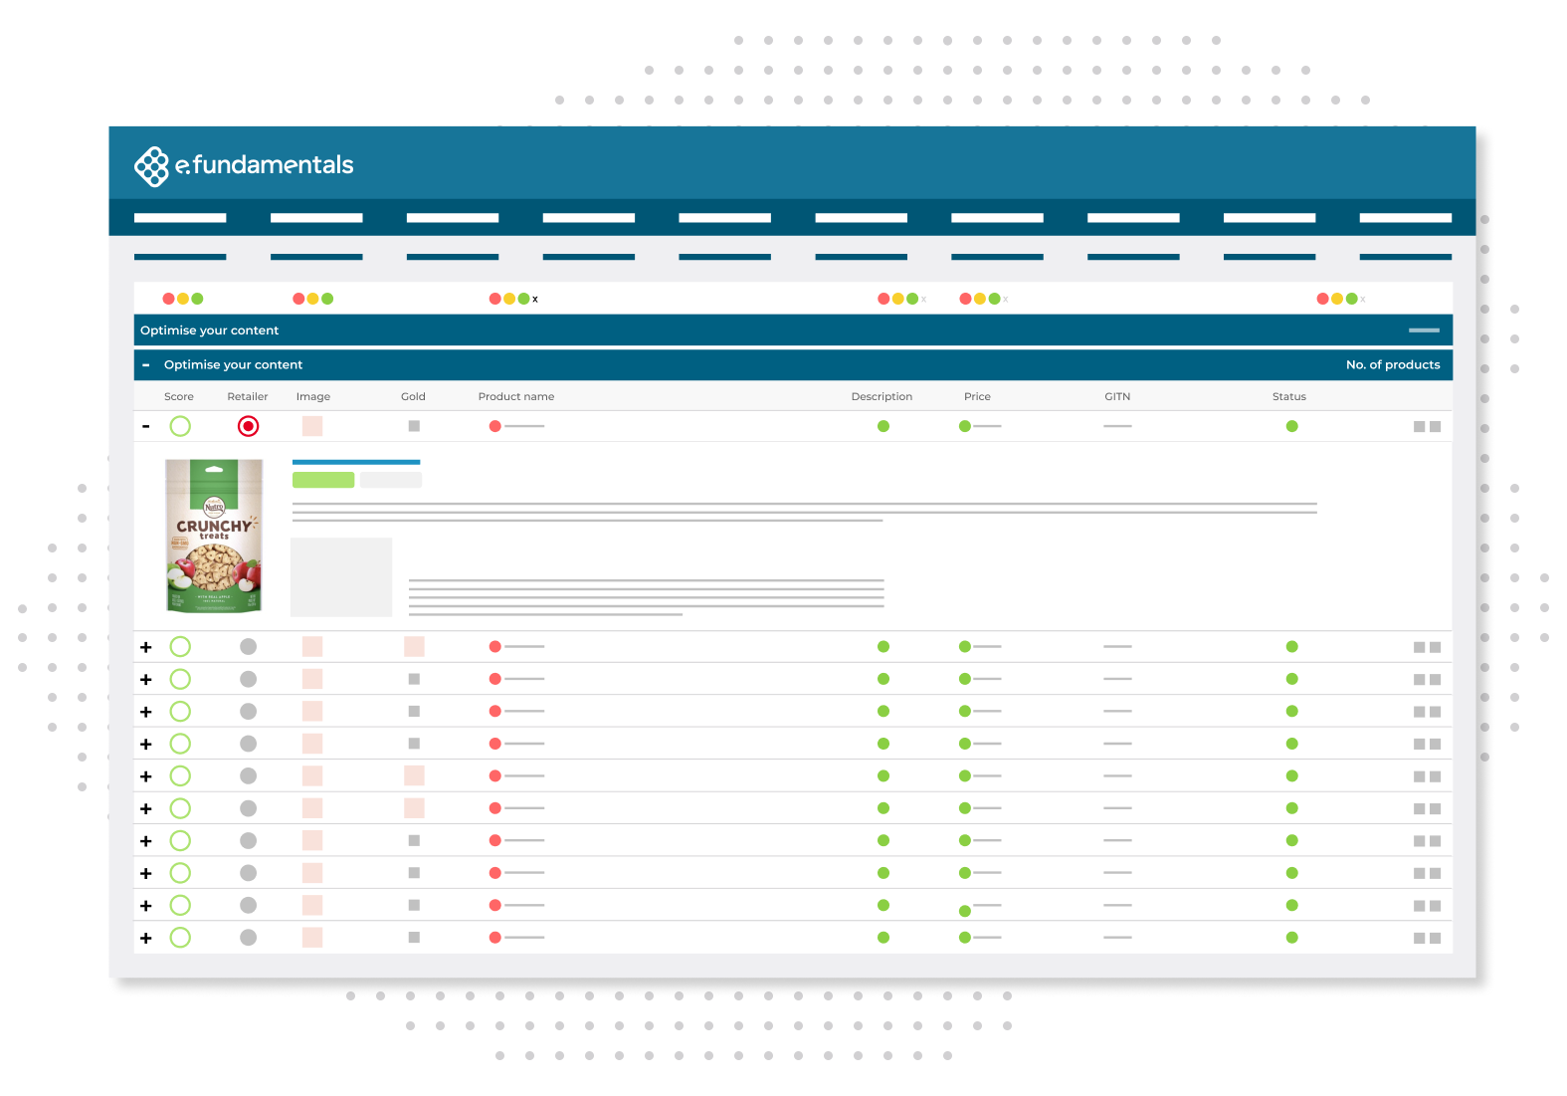Screen dimensions: 1567x1096
Task: Sort by the Description column header
Action: coord(881,396)
